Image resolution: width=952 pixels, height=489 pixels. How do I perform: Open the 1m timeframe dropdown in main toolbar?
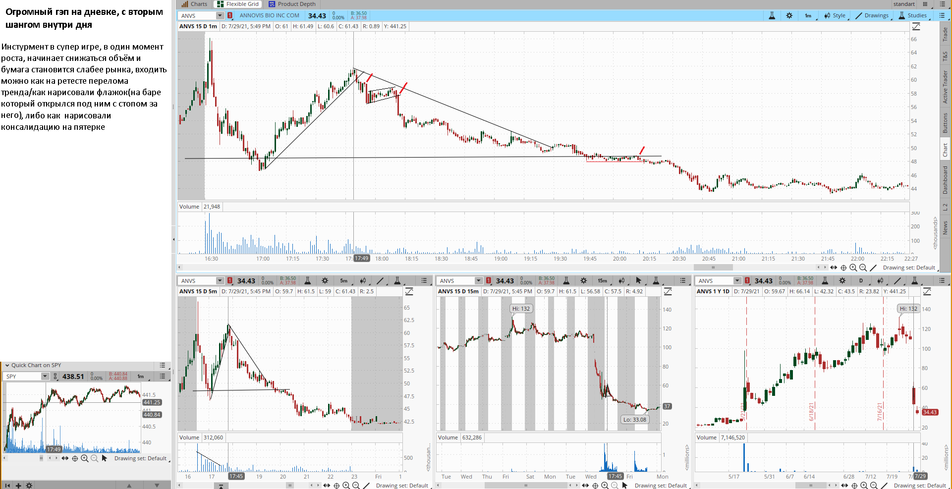tap(808, 16)
